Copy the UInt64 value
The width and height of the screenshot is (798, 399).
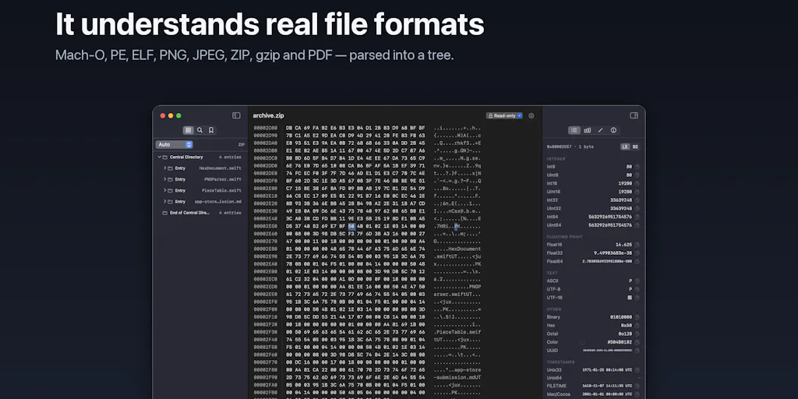(x=637, y=225)
